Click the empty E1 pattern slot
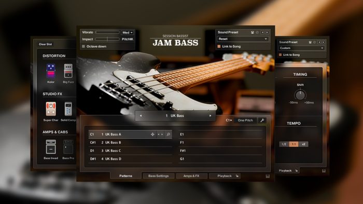363x204 pixels. 220,134
